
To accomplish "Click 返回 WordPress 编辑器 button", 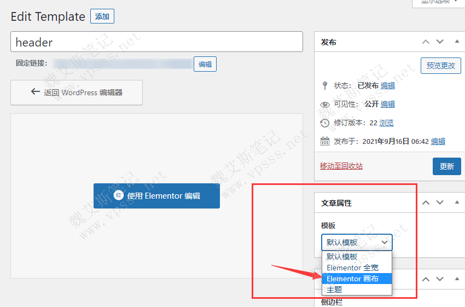I will 77,92.
